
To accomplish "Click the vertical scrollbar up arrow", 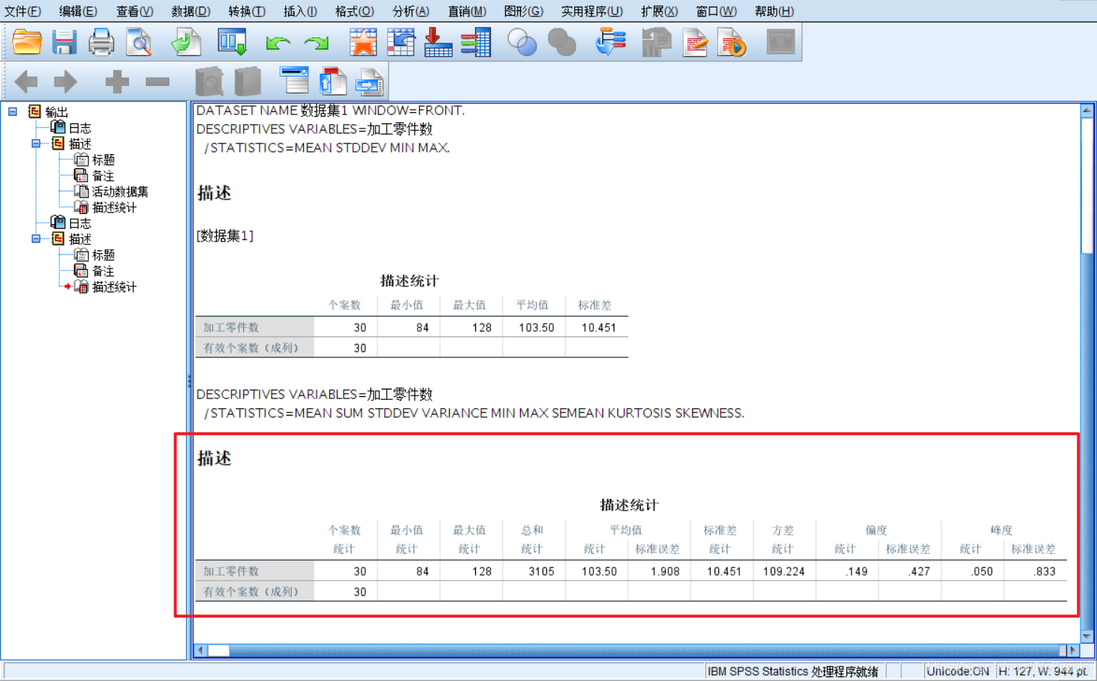I will [x=1087, y=111].
